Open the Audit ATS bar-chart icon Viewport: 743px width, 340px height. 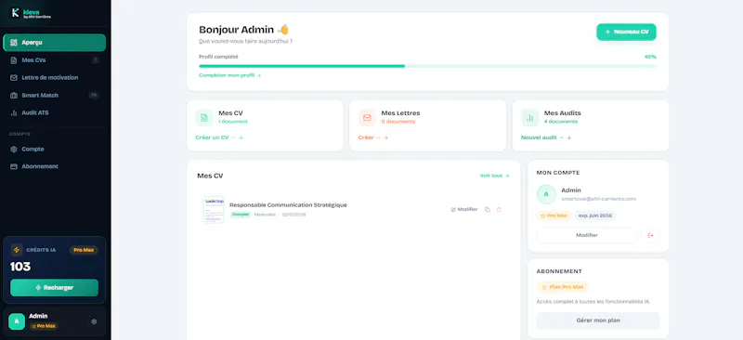(14, 112)
